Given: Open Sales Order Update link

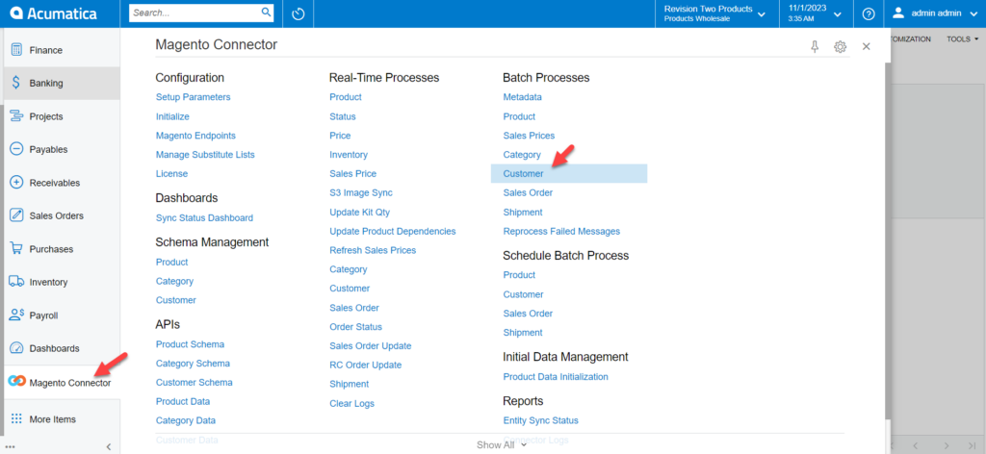Looking at the screenshot, I should pyautogui.click(x=371, y=346).
